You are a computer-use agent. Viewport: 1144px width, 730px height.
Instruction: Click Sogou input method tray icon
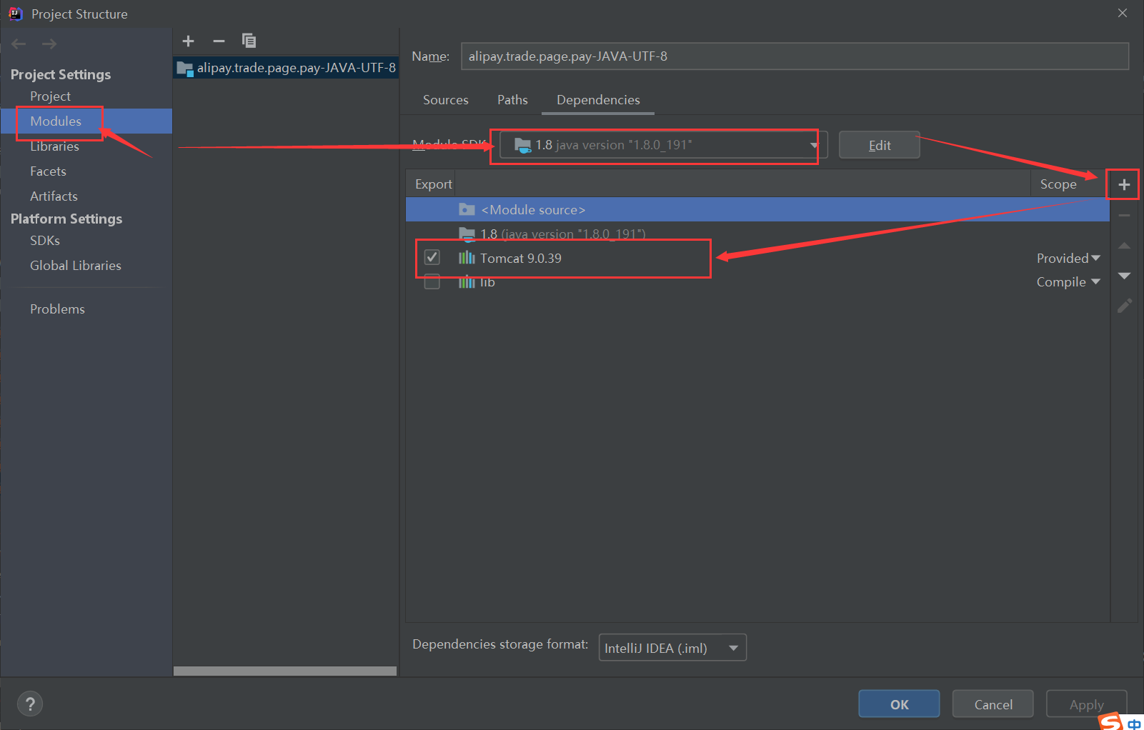tap(1111, 721)
